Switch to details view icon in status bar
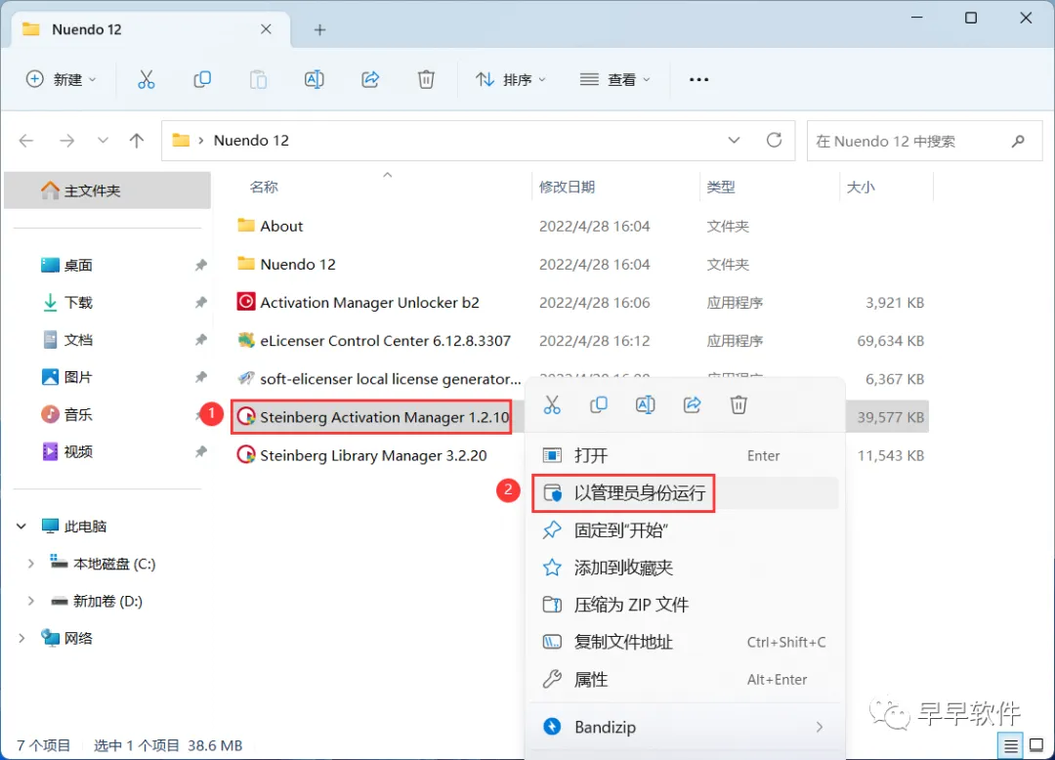The height and width of the screenshot is (760, 1055). coord(1011,745)
